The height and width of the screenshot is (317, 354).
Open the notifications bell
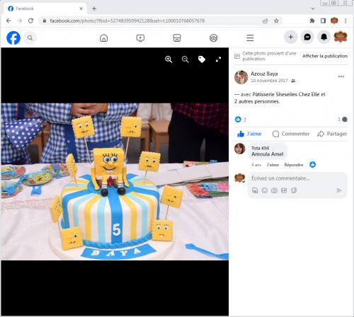(x=324, y=37)
